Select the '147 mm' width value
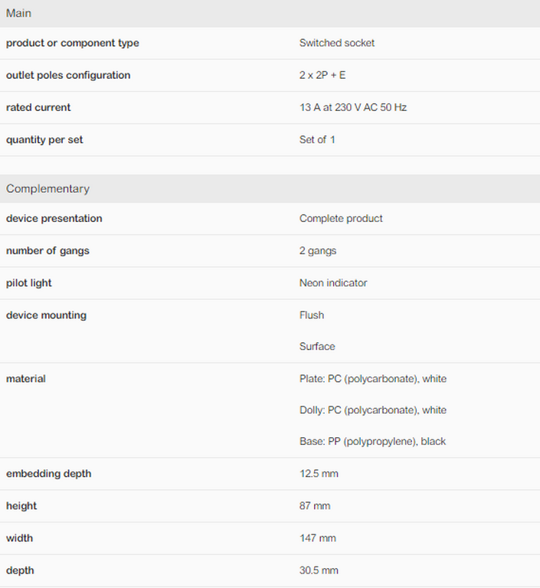Image resolution: width=540 pixels, height=588 pixels. tap(318, 537)
